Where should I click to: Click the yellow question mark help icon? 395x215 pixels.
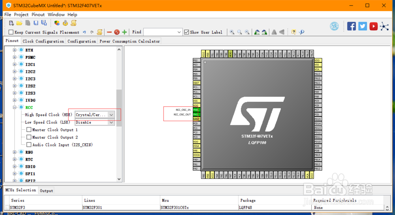[x=293, y=32]
